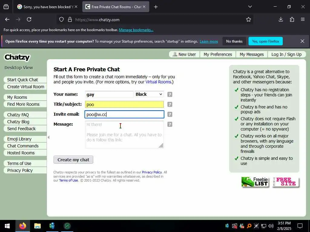
Task: Click Start Quick Chat in sidebar
Action: tap(25, 80)
